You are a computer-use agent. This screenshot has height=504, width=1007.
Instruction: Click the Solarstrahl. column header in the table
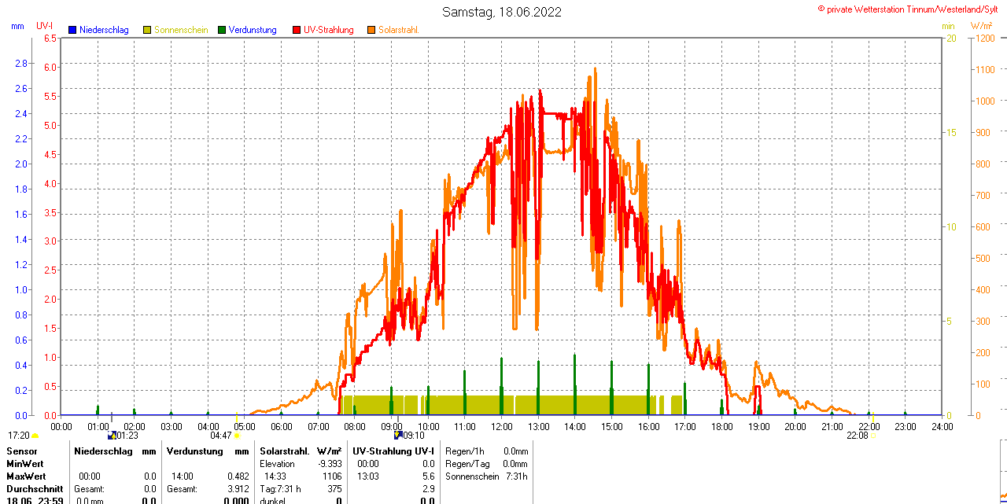[x=284, y=451]
